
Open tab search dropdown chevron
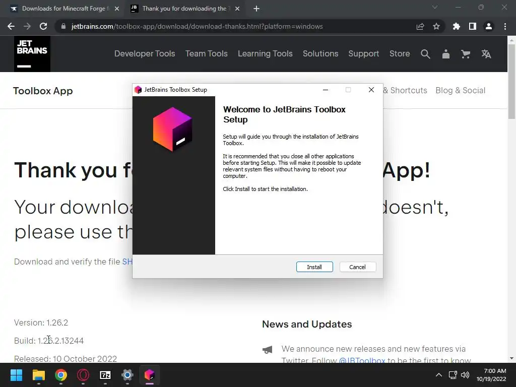435,7
